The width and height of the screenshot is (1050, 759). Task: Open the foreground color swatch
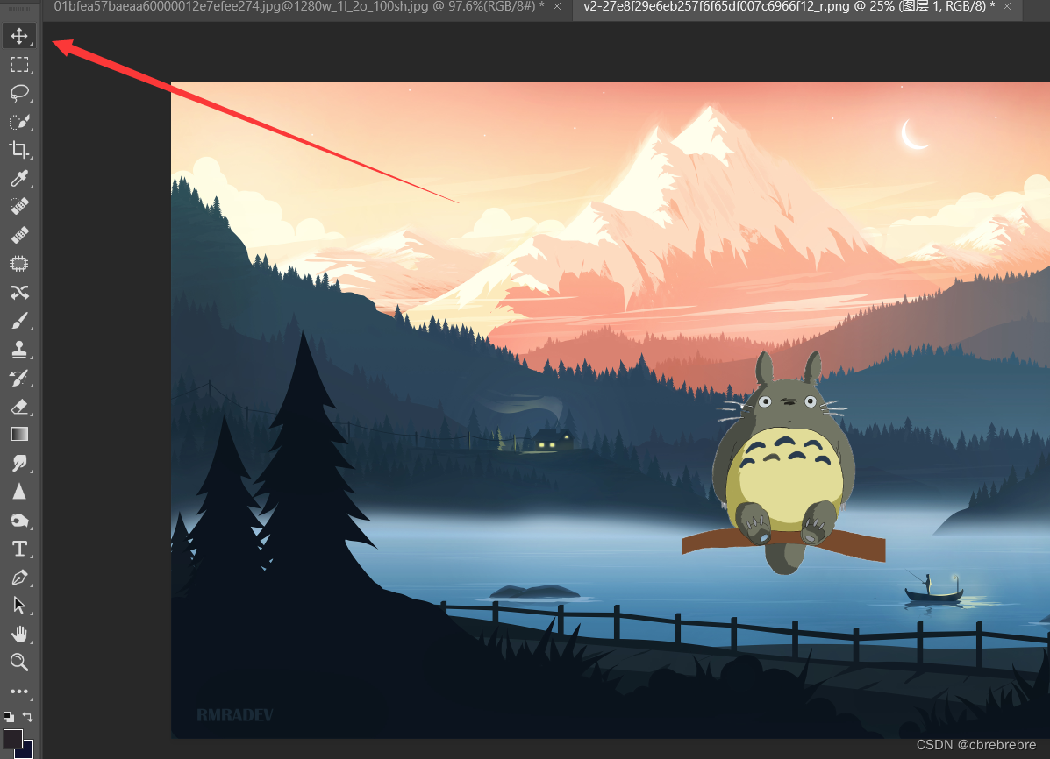pyautogui.click(x=13, y=739)
